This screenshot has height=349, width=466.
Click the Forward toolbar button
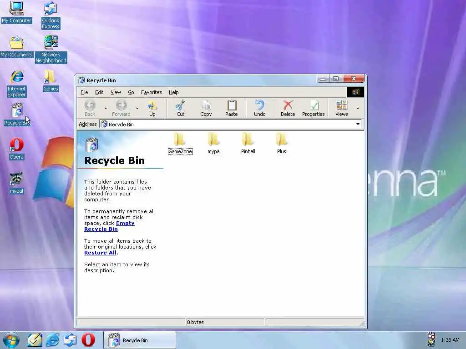(121, 108)
